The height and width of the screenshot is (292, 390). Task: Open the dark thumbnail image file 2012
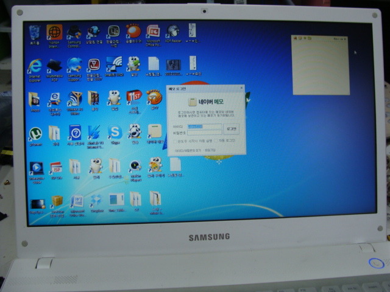tap(173, 68)
